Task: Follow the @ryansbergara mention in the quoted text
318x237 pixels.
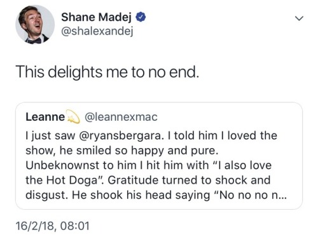Action: [x=121, y=136]
